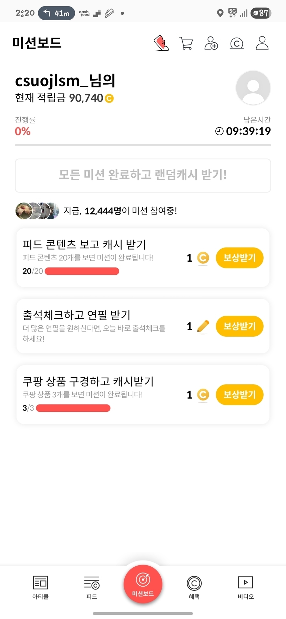Tap the red sneaker icon in header

tap(161, 43)
